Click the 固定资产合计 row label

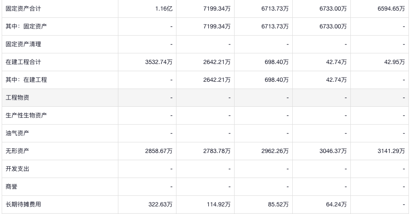tap(23, 8)
